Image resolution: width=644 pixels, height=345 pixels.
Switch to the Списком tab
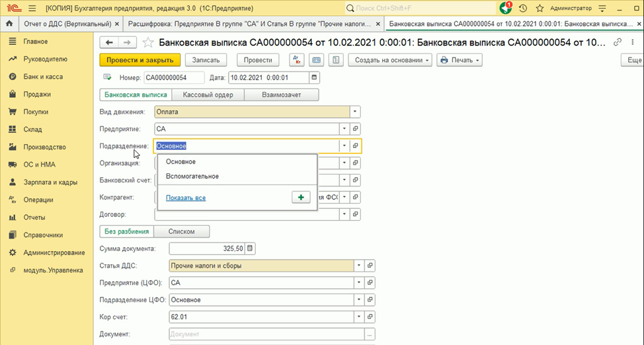click(182, 231)
